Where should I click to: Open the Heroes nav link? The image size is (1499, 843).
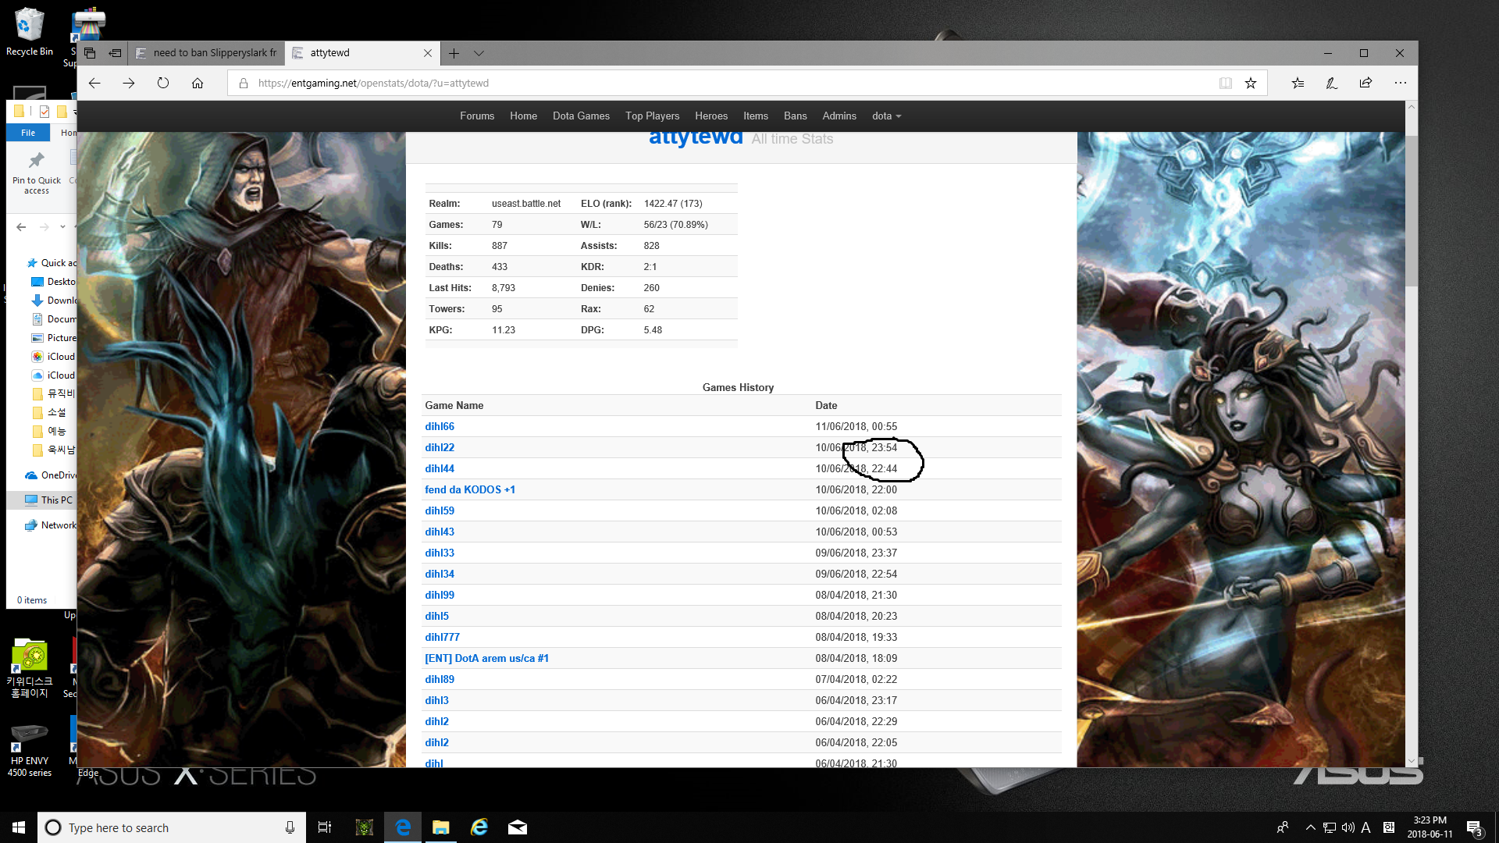pyautogui.click(x=711, y=116)
